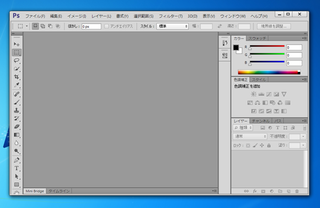
Task: Click the fx layer style icon
Action: point(255,191)
